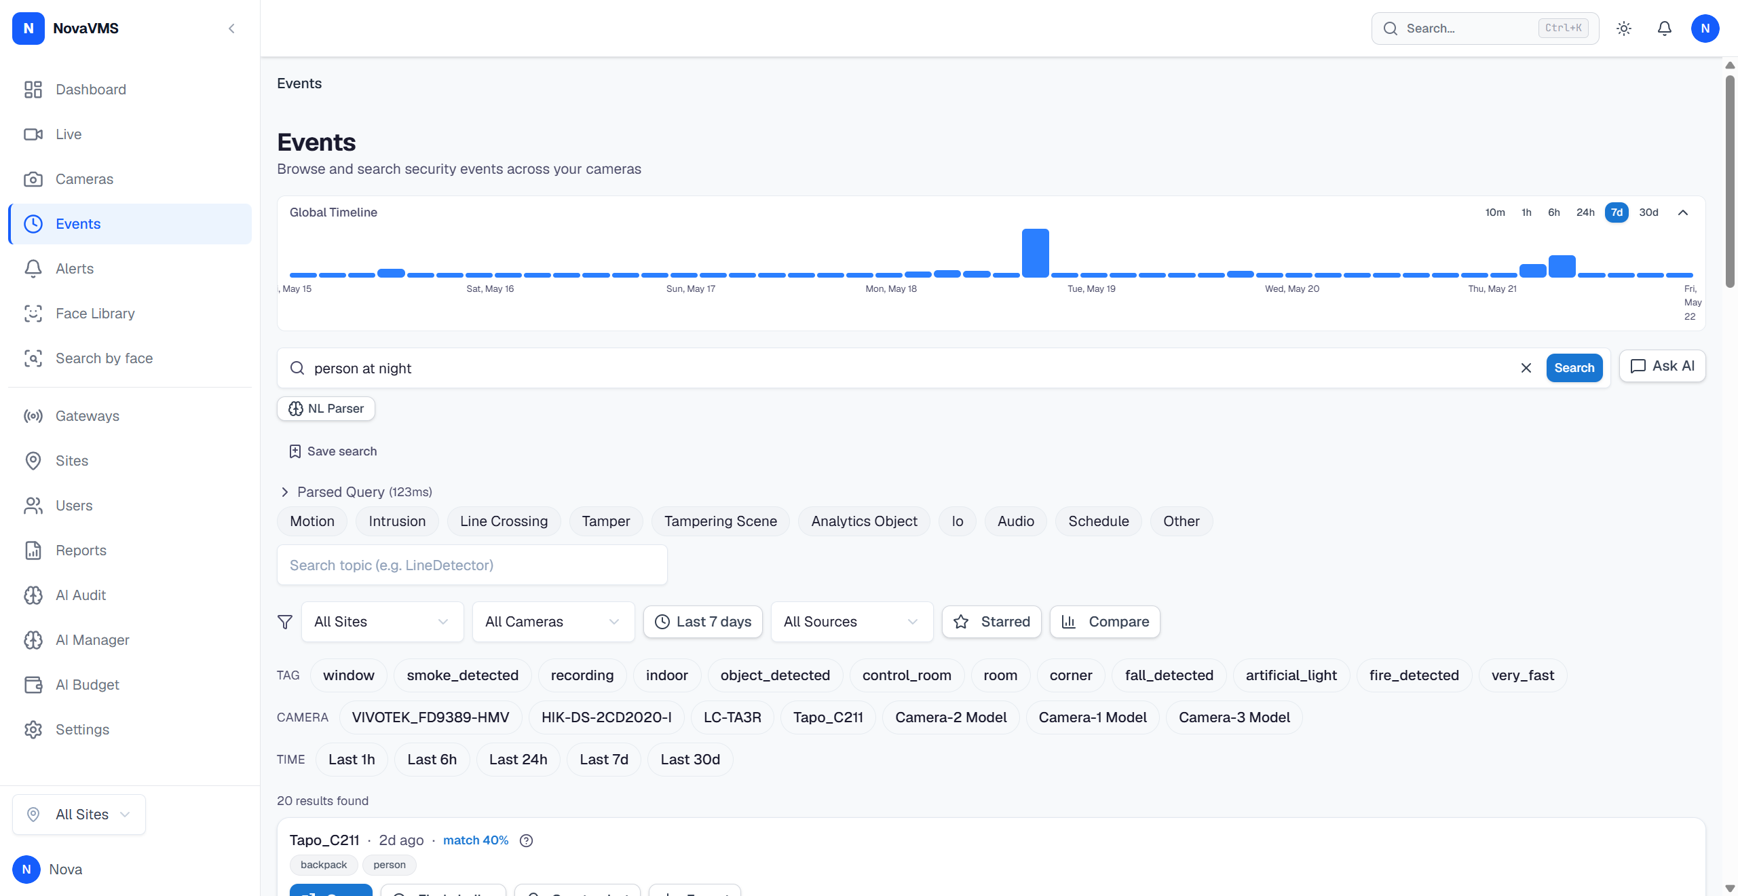Viewport: 1738px width, 896px height.
Task: Click the match 40% link
Action: [x=476, y=840]
